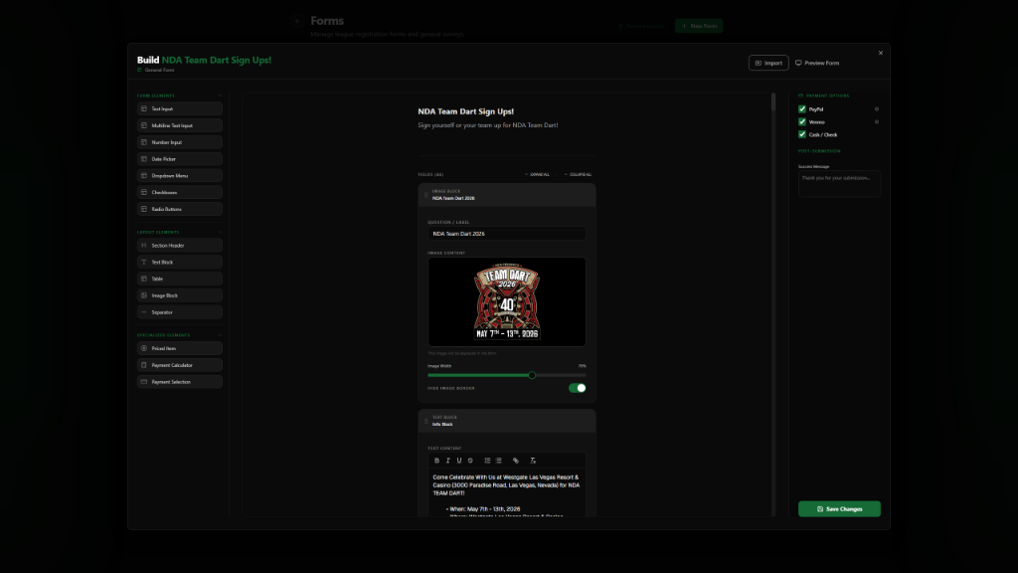This screenshot has width=1018, height=573.
Task: Click the Team Dart 2026 image preview
Action: coord(506,301)
